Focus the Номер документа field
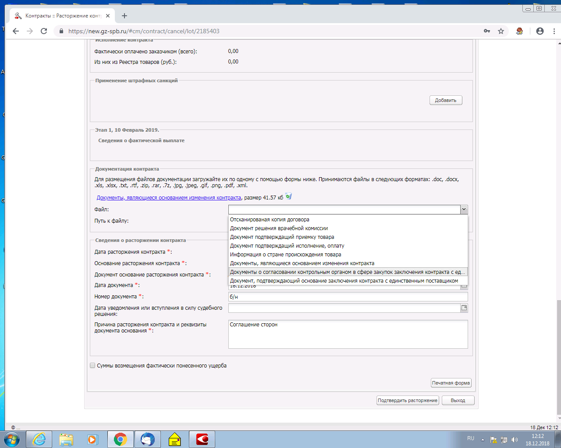 point(348,297)
